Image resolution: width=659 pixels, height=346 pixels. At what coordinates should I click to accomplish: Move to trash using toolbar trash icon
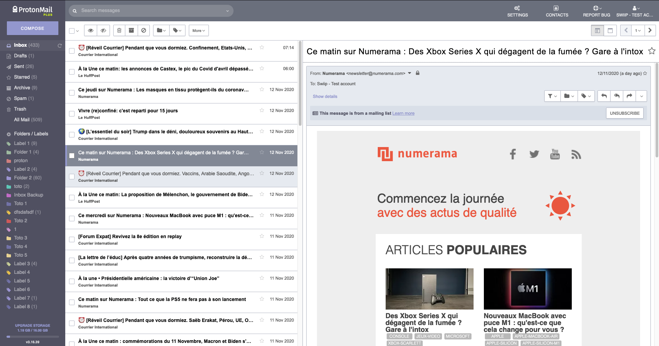pyautogui.click(x=119, y=31)
